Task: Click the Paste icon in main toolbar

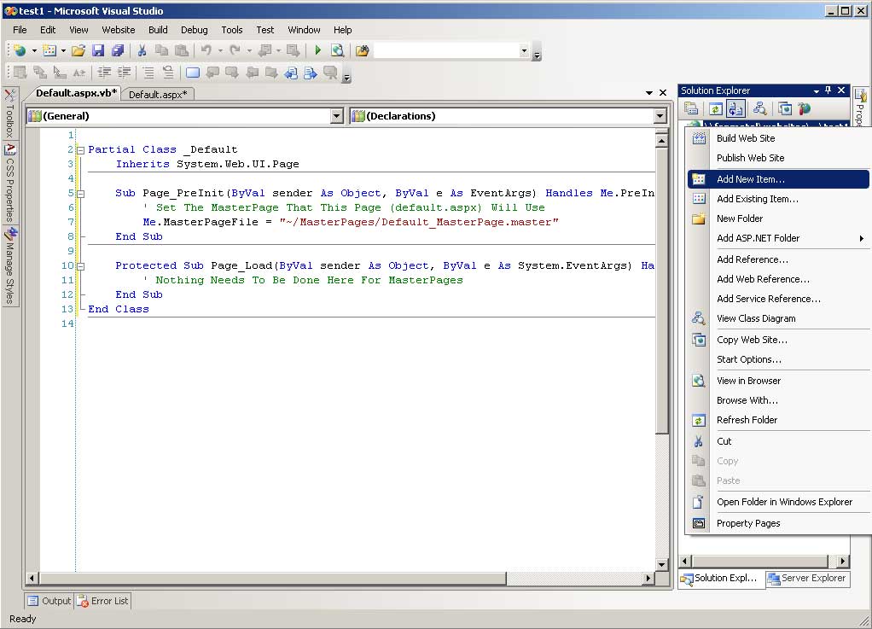Action: (x=181, y=50)
